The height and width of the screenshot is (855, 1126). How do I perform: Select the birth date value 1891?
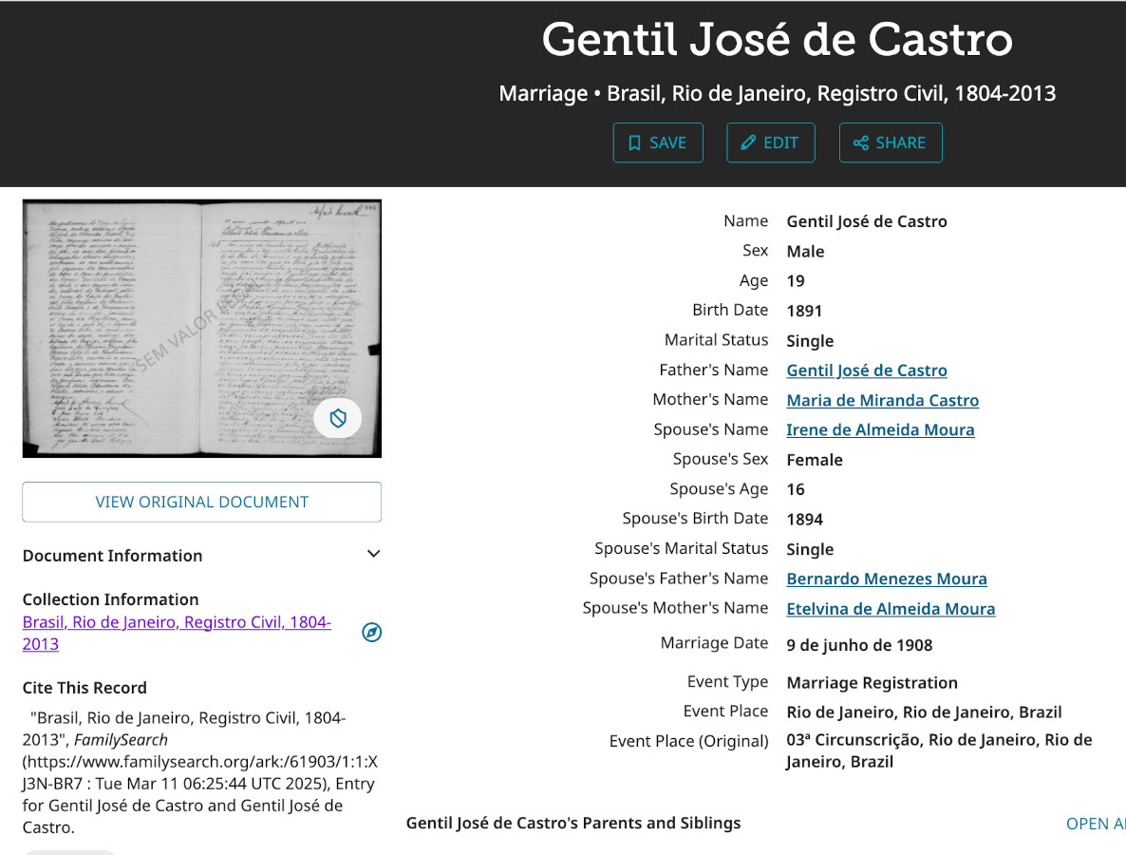804,311
